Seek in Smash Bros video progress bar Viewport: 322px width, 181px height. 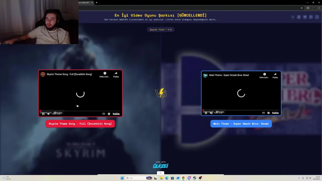coord(241,110)
